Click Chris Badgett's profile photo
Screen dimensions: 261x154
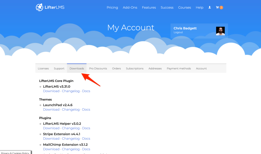(220, 31)
